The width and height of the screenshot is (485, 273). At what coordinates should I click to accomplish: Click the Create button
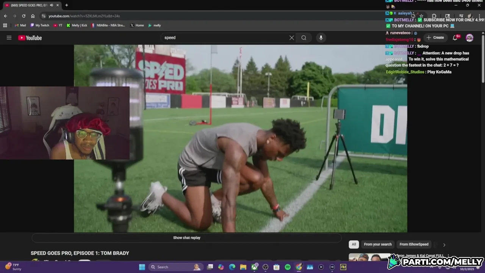[435, 38]
